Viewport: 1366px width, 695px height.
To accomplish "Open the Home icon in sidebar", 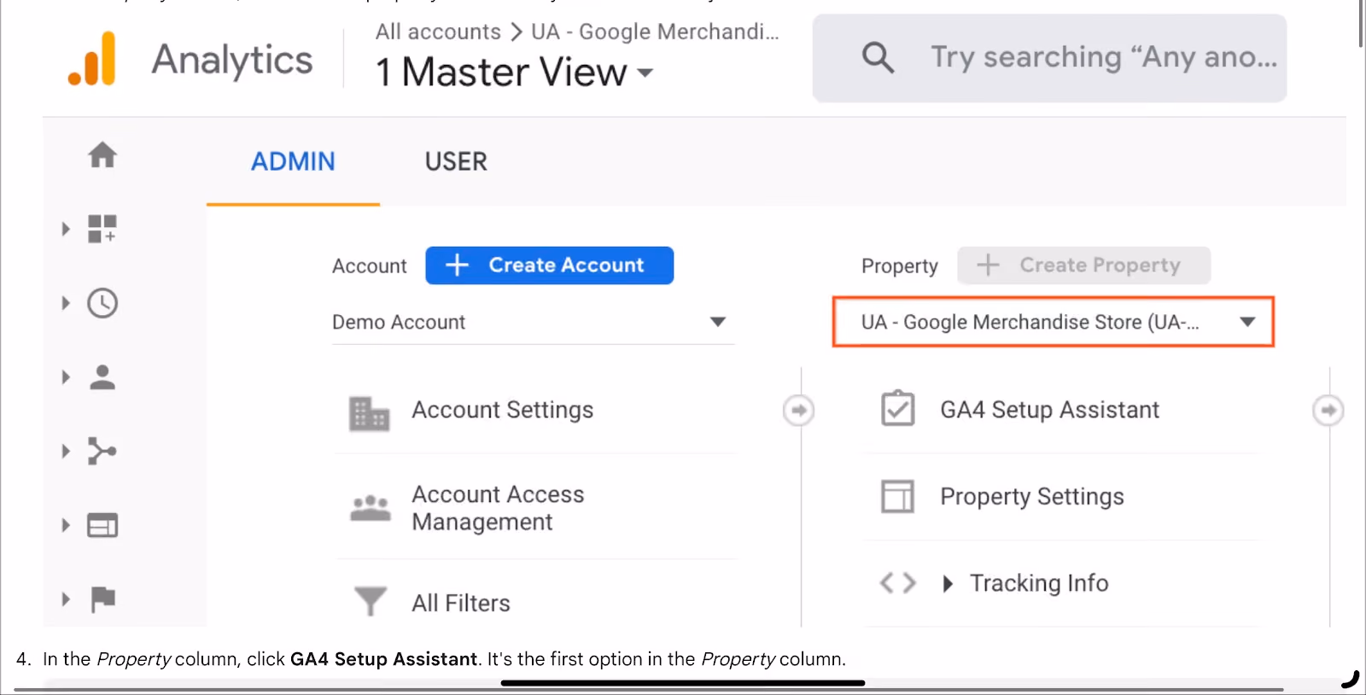I will 102,155.
